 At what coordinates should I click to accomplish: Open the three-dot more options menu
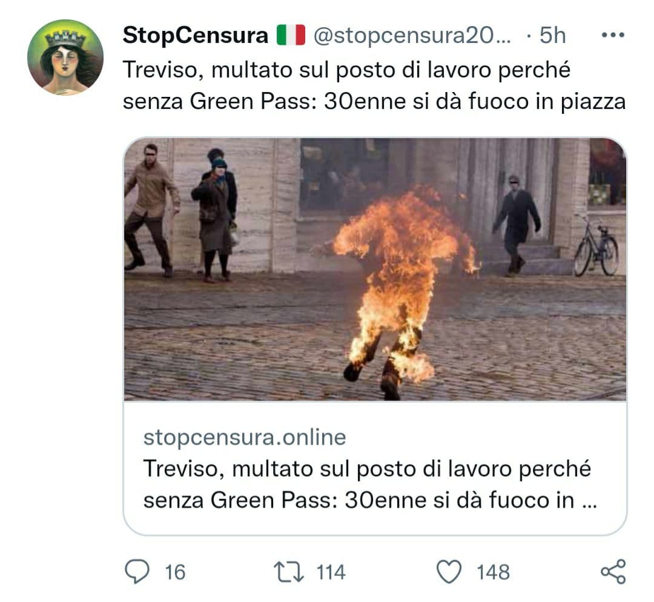[x=613, y=35]
